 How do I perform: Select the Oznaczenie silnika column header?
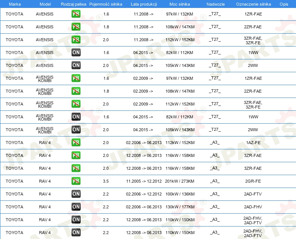point(253,4)
